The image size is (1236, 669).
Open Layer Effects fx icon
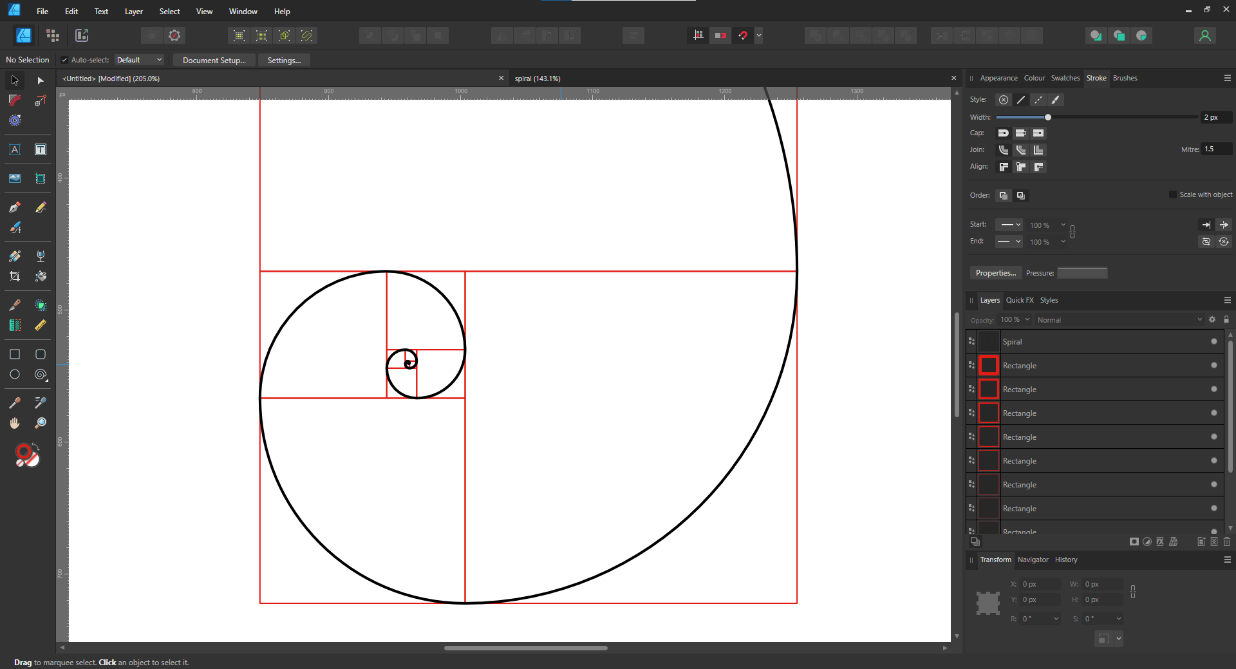coord(1160,542)
